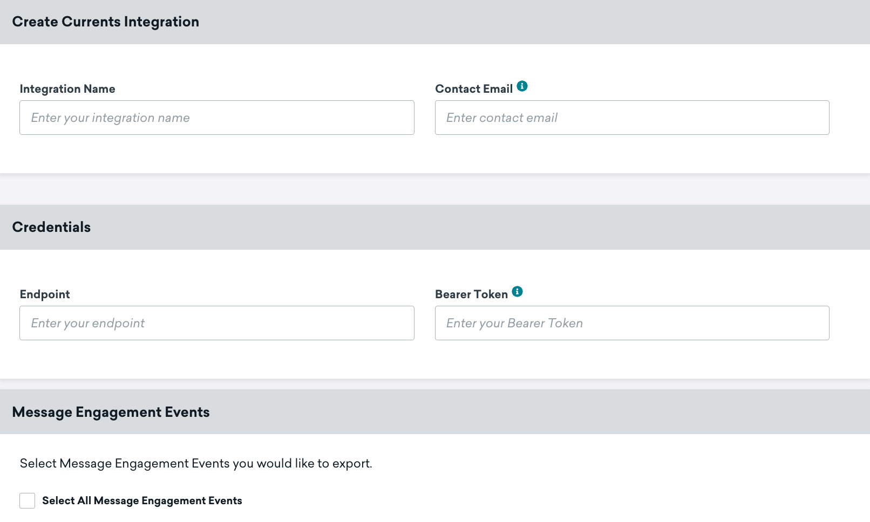The image size is (870, 522).
Task: Click the Select All Message Engagement Events label
Action: 142,500
